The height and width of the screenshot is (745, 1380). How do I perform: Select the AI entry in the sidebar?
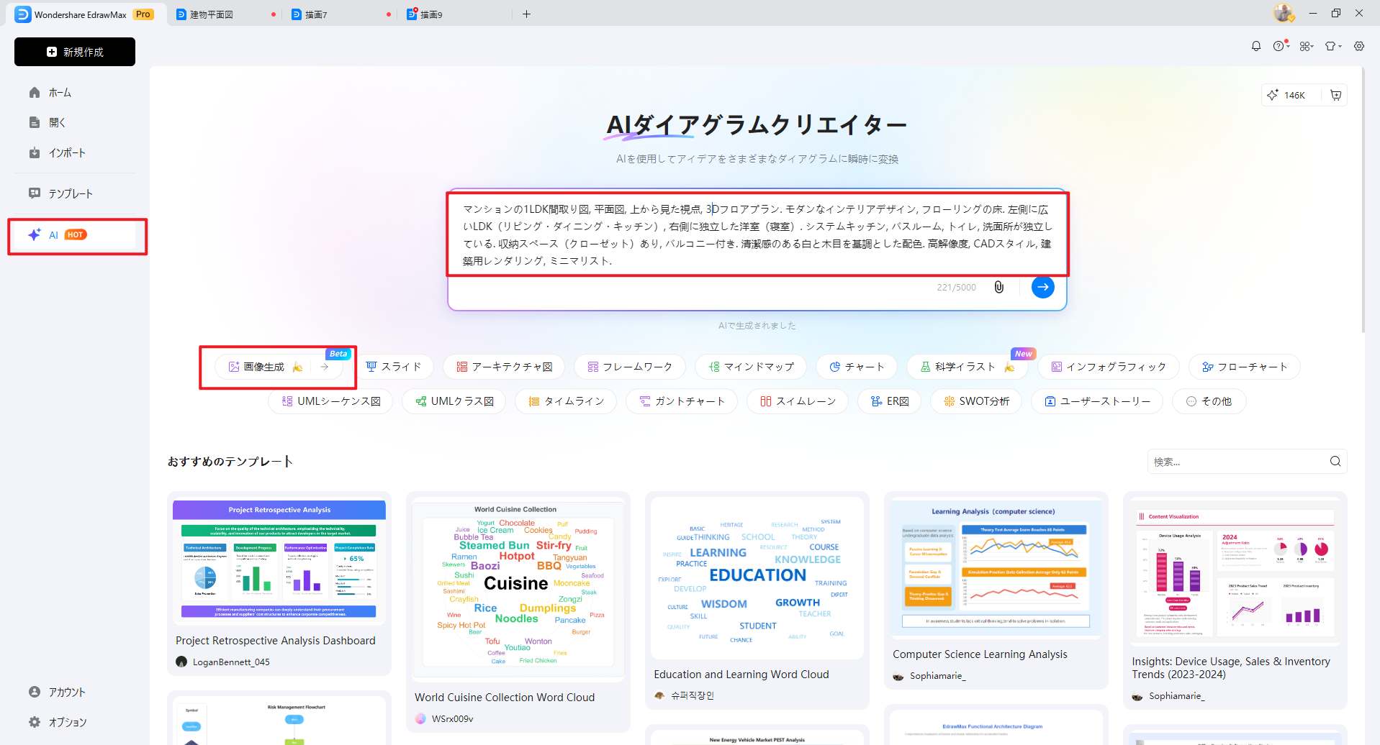pyautogui.click(x=54, y=234)
